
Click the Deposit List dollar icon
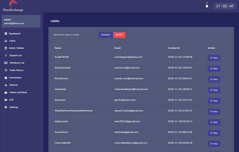tap(6, 55)
